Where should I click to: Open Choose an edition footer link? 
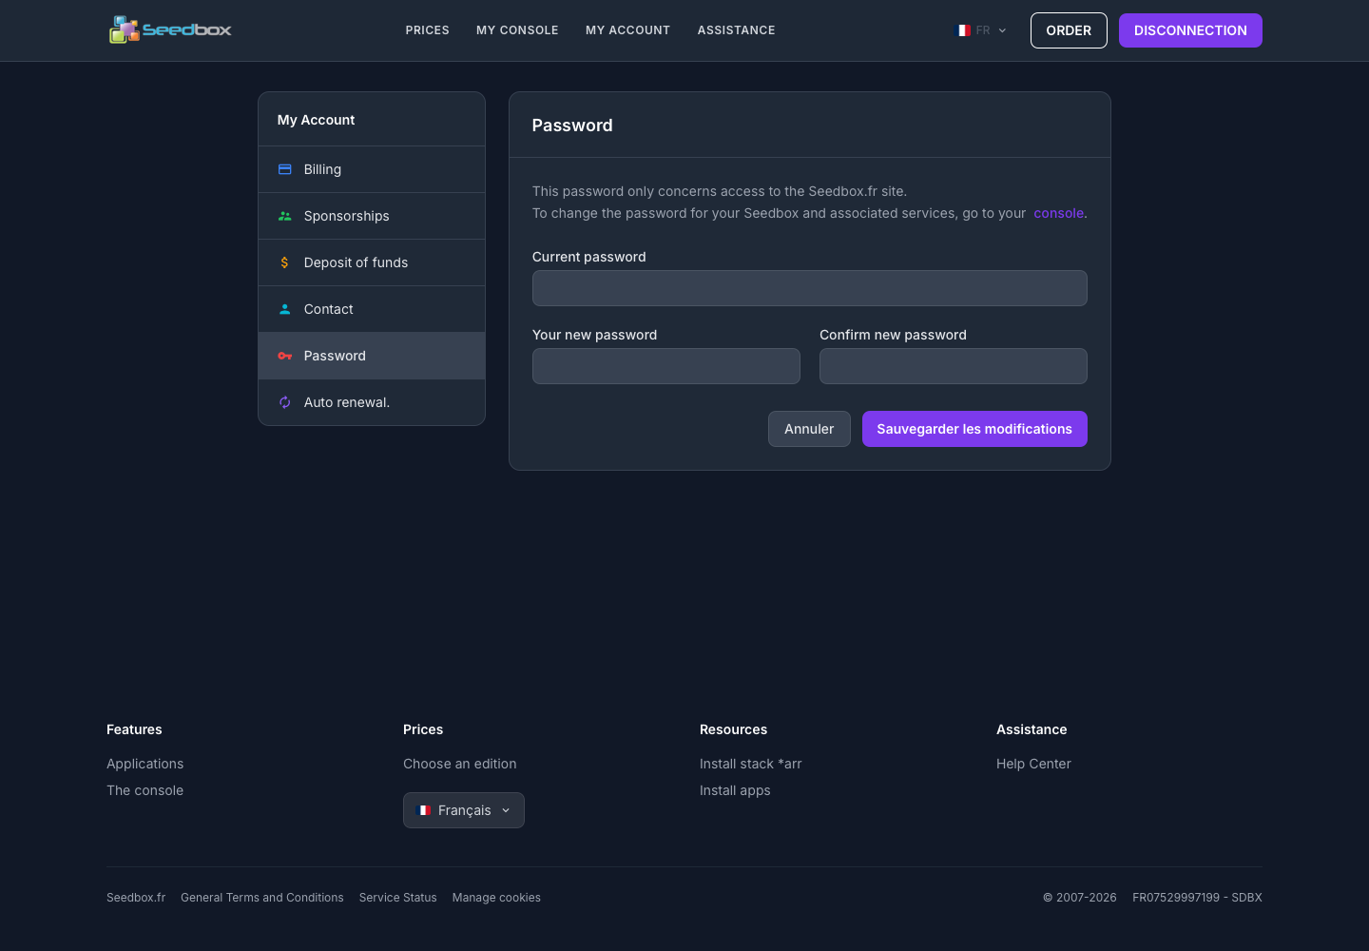[460, 764]
